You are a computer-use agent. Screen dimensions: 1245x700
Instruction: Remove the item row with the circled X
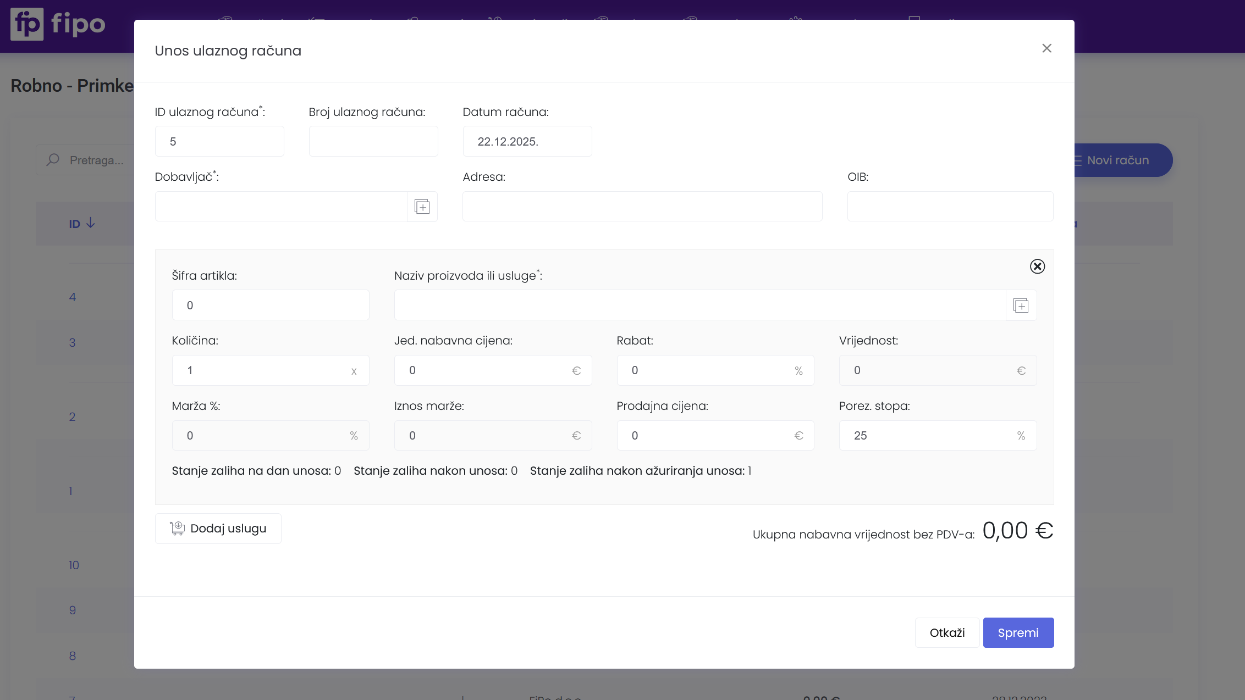coord(1037,266)
